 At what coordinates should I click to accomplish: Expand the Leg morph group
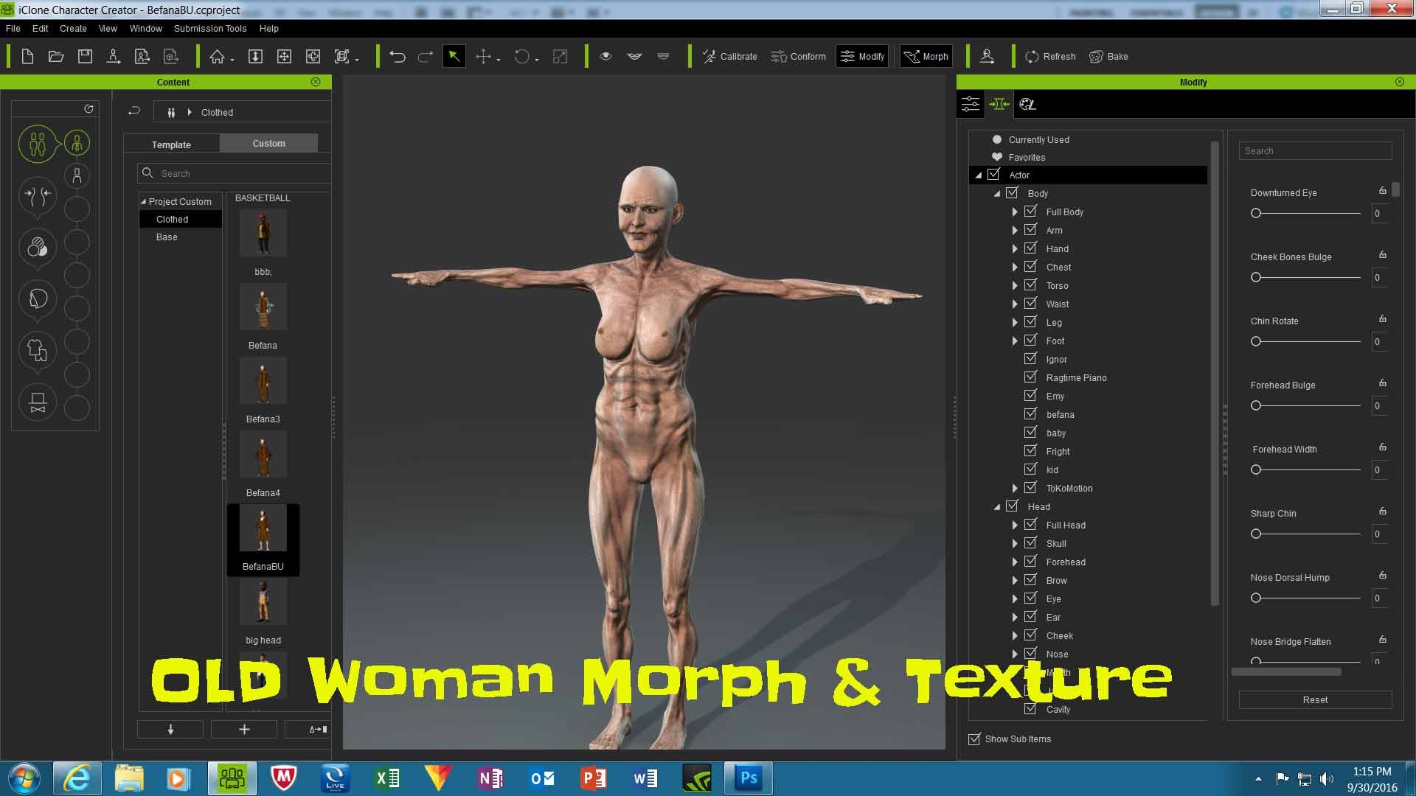pyautogui.click(x=1015, y=322)
